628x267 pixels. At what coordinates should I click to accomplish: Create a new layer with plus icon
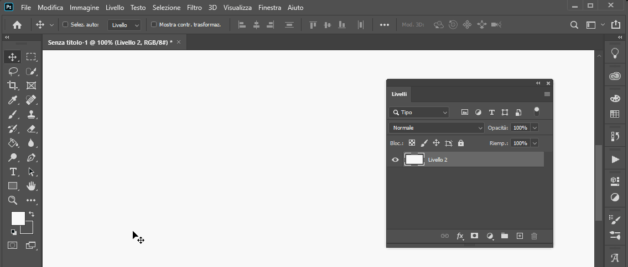tap(520, 236)
